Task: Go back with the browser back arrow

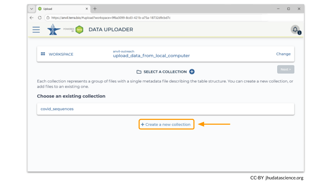Action: tap(32, 18)
